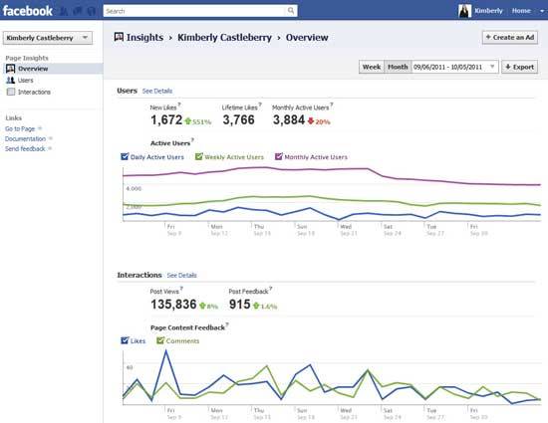Open friend requests icon in header

click(x=64, y=11)
